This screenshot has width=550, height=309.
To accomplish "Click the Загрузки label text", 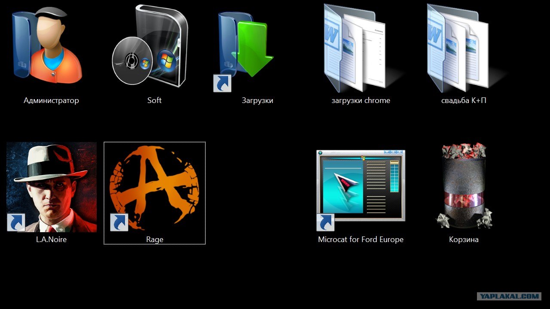I will 257,101.
